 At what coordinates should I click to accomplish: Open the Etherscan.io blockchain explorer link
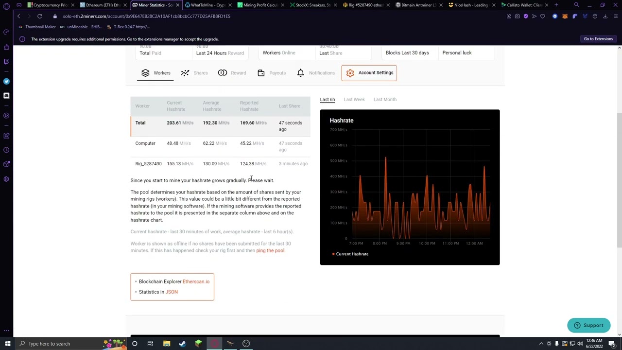[196, 281]
